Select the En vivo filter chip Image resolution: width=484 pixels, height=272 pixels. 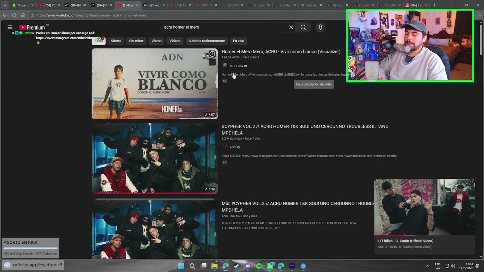click(x=238, y=41)
